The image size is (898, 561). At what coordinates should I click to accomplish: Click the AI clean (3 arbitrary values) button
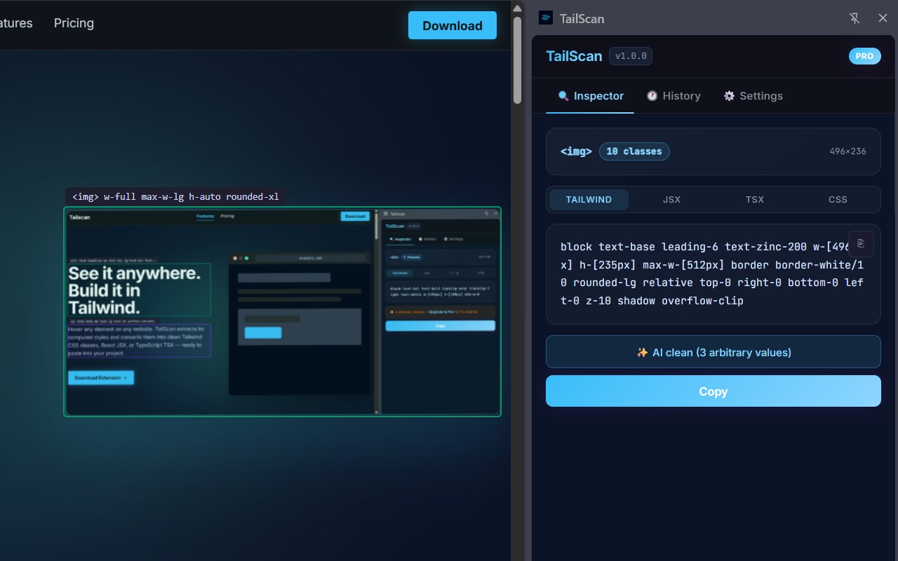point(713,352)
